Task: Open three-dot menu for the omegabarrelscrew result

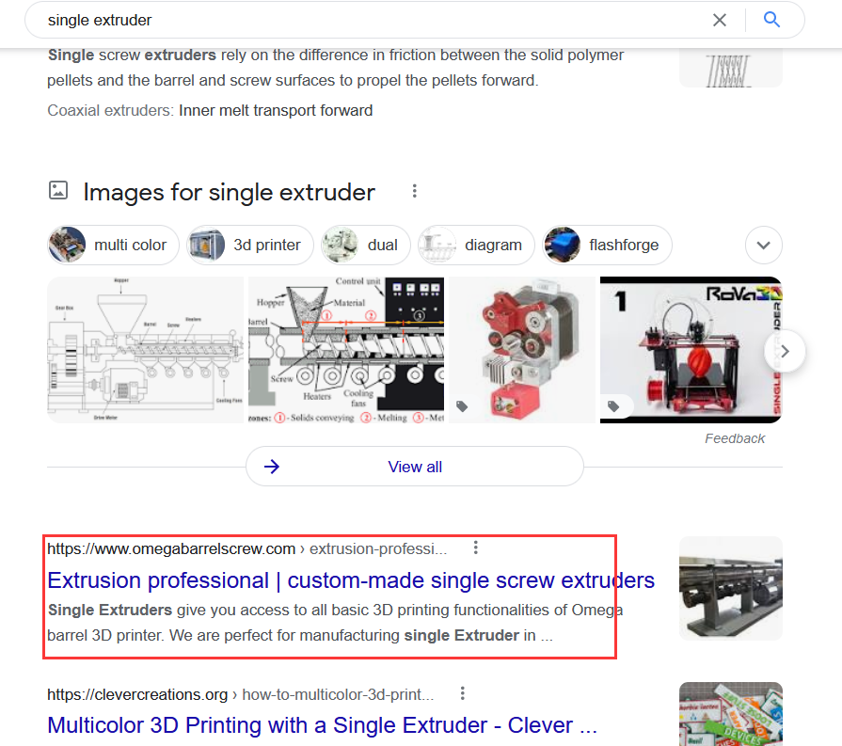Action: (475, 548)
